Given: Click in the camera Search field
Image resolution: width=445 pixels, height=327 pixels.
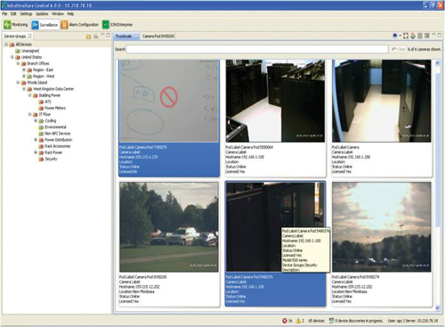Looking at the screenshot, I should tap(257, 49).
